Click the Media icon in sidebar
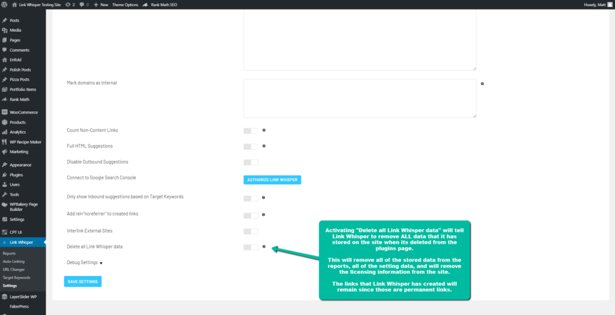The width and height of the screenshot is (615, 315). click(4, 30)
